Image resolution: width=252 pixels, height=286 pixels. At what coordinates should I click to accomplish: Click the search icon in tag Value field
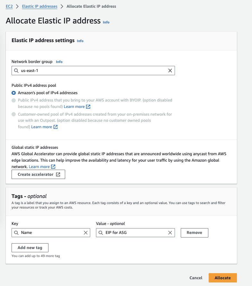click(x=100, y=233)
